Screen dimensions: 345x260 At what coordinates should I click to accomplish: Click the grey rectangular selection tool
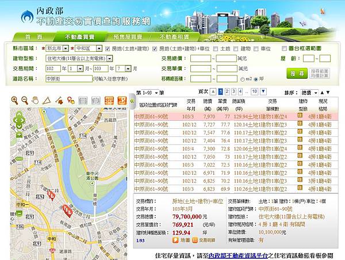pos(83,101)
